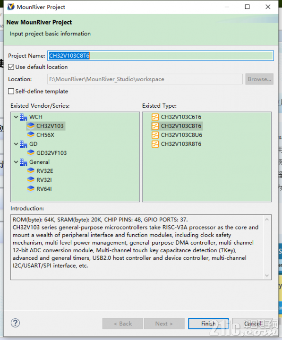The image size is (282, 340).
Task: Click the CH56X series stack icon
Action: click(31, 135)
